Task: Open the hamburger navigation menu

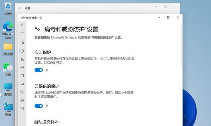Action: pos(22,33)
